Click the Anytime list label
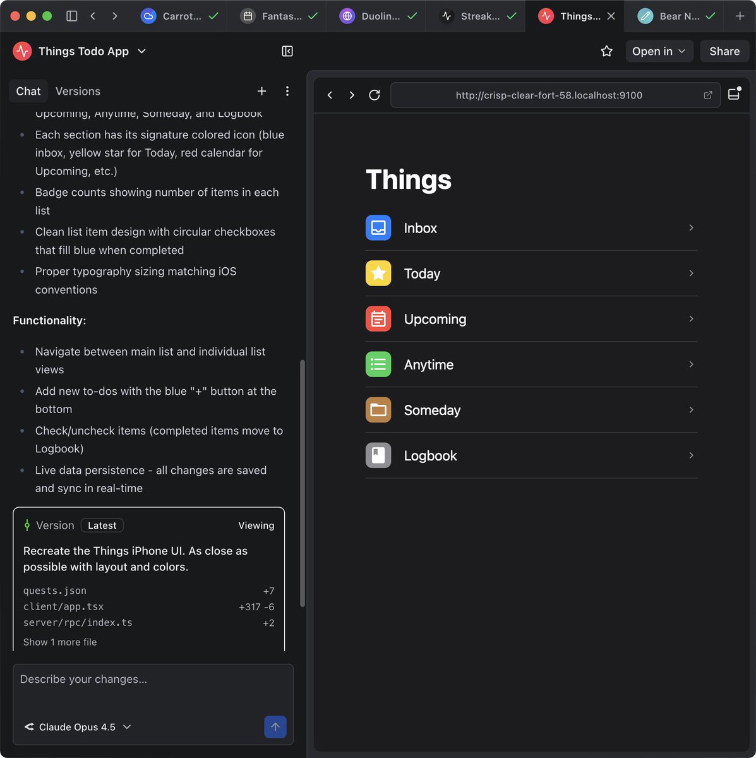This screenshot has height=758, width=756. [x=429, y=364]
